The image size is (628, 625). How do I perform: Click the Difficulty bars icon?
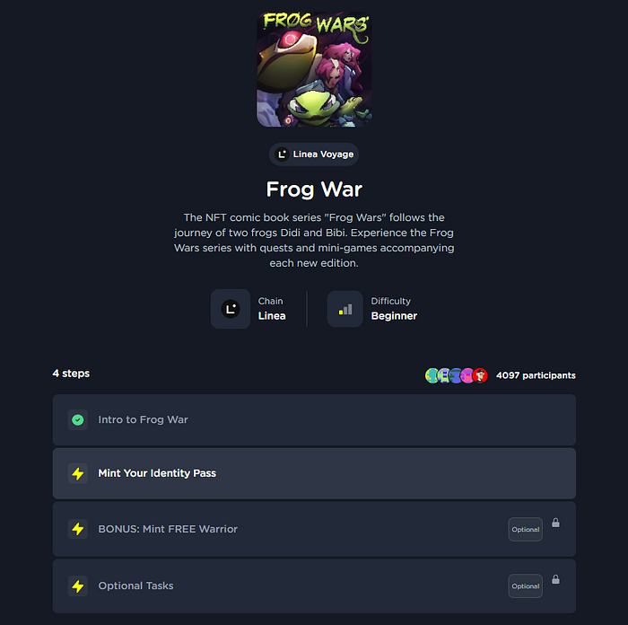point(345,309)
